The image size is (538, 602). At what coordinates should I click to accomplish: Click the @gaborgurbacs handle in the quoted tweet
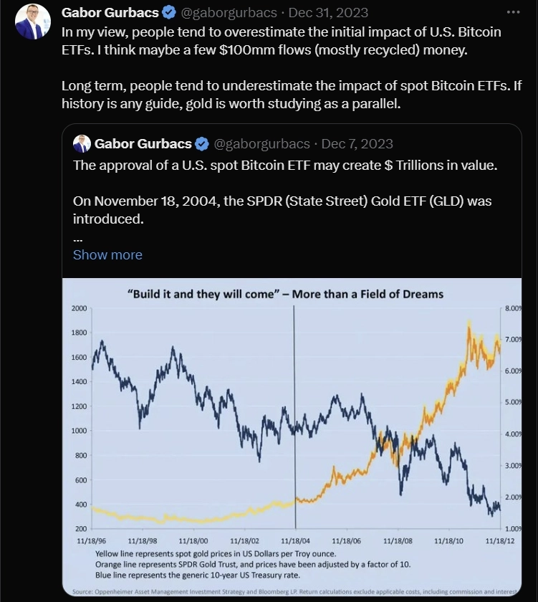tap(261, 144)
